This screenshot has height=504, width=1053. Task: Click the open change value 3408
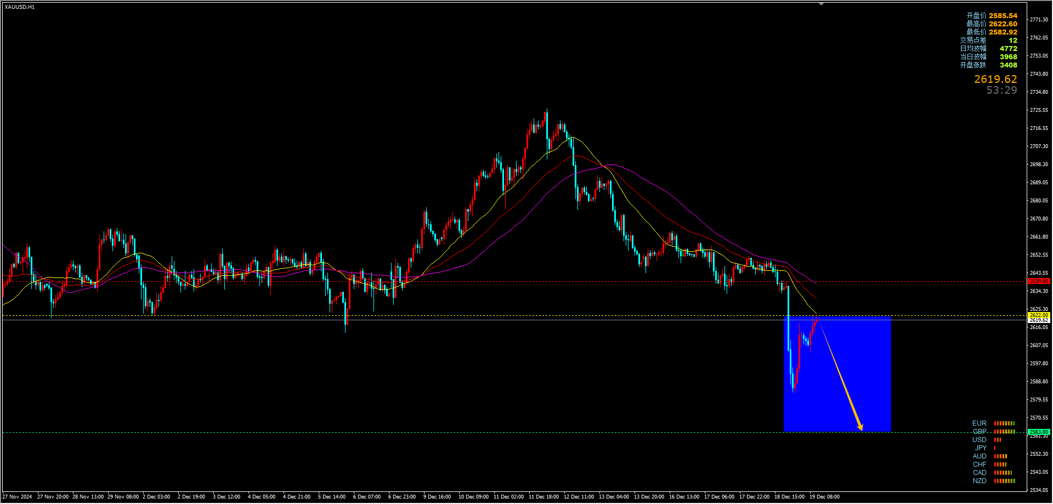1009,65
